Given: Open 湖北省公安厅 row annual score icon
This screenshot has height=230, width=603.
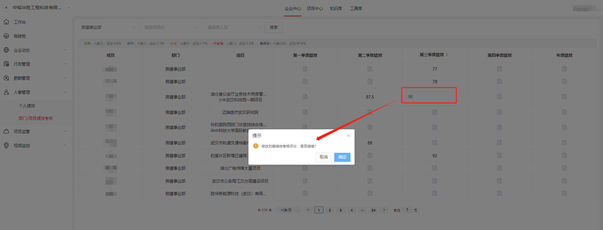Looking at the screenshot, I should (564, 97).
